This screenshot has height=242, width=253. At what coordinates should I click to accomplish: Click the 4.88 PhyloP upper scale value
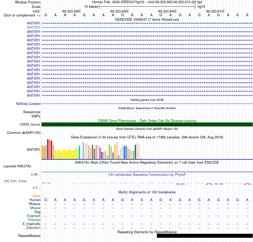[34, 175]
